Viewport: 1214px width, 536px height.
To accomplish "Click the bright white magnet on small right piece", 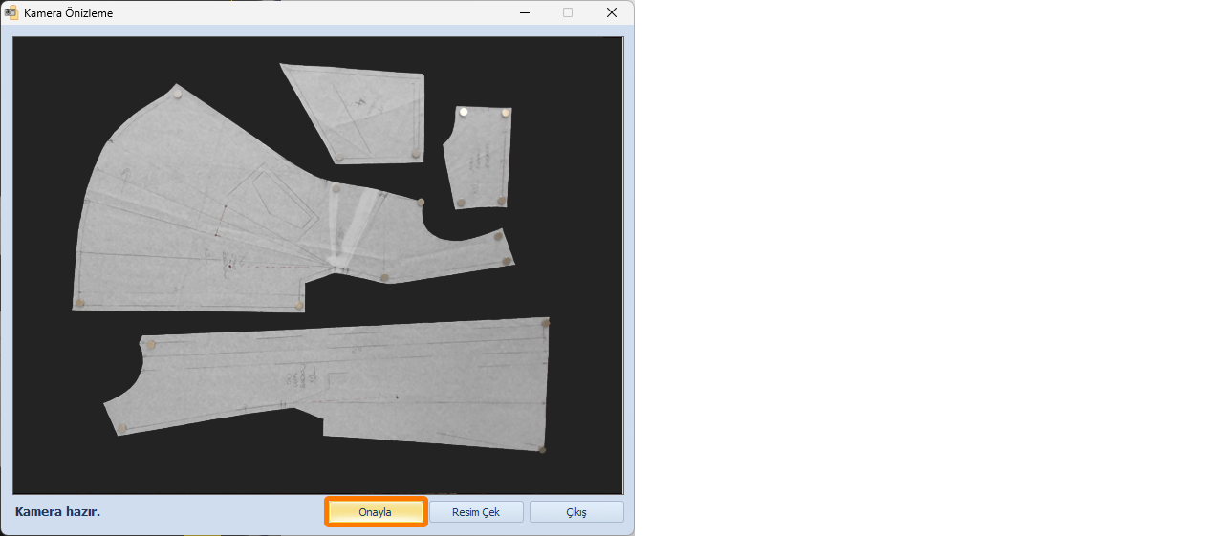I will click(464, 112).
